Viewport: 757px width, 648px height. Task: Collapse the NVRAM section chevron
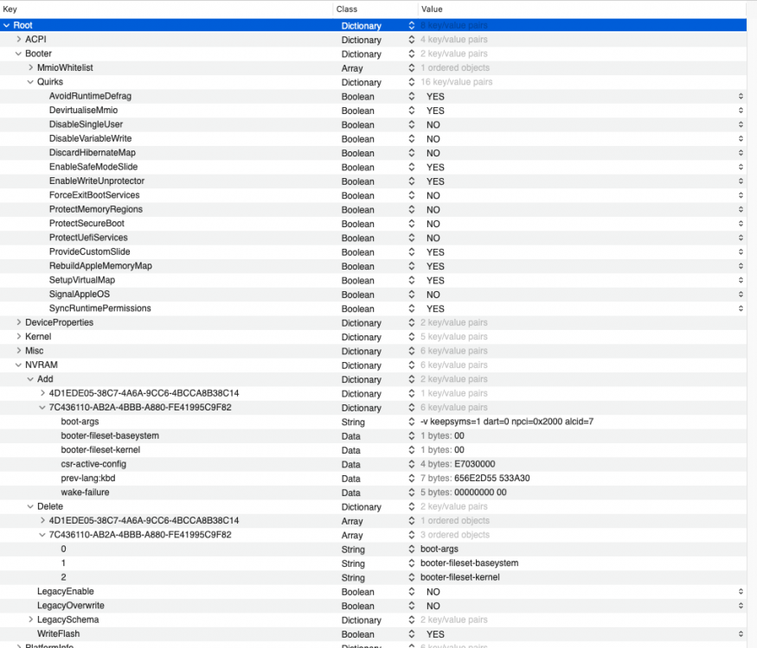(18, 365)
